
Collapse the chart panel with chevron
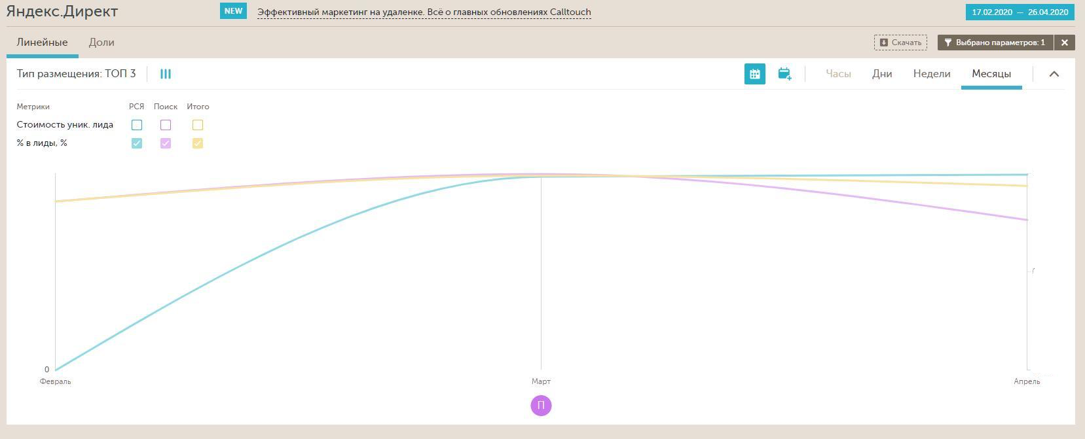(1054, 74)
